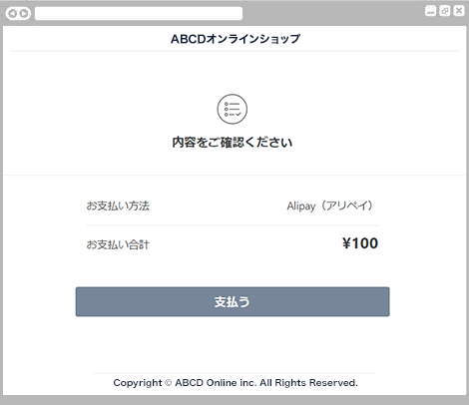Restore the browser window size

click(x=445, y=11)
